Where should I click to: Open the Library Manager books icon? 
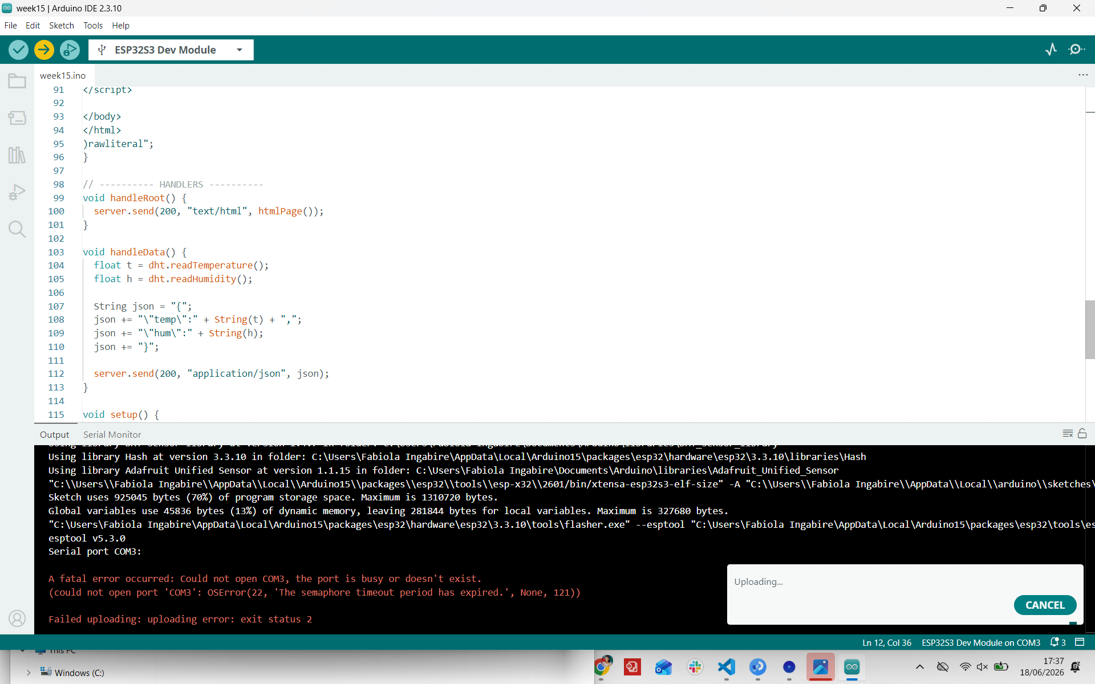(x=17, y=154)
